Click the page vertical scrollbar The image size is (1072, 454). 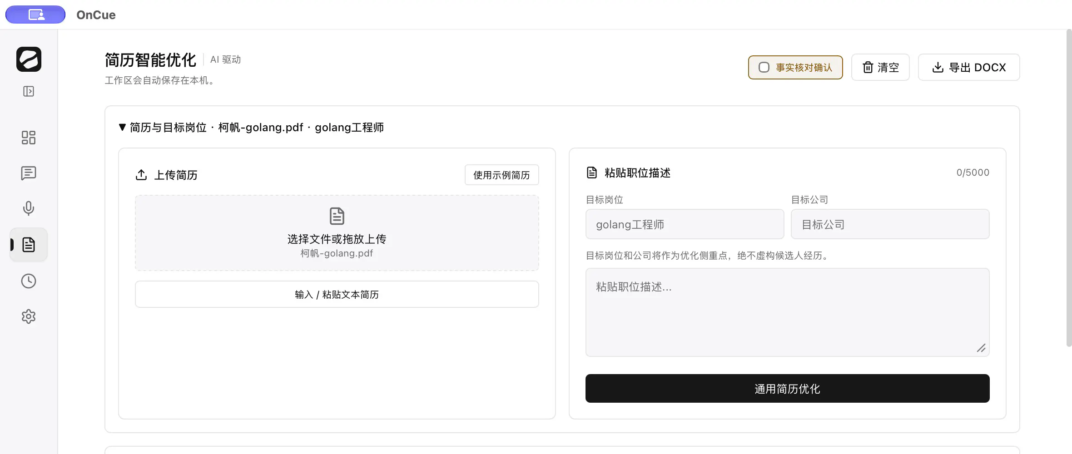click(1069, 188)
